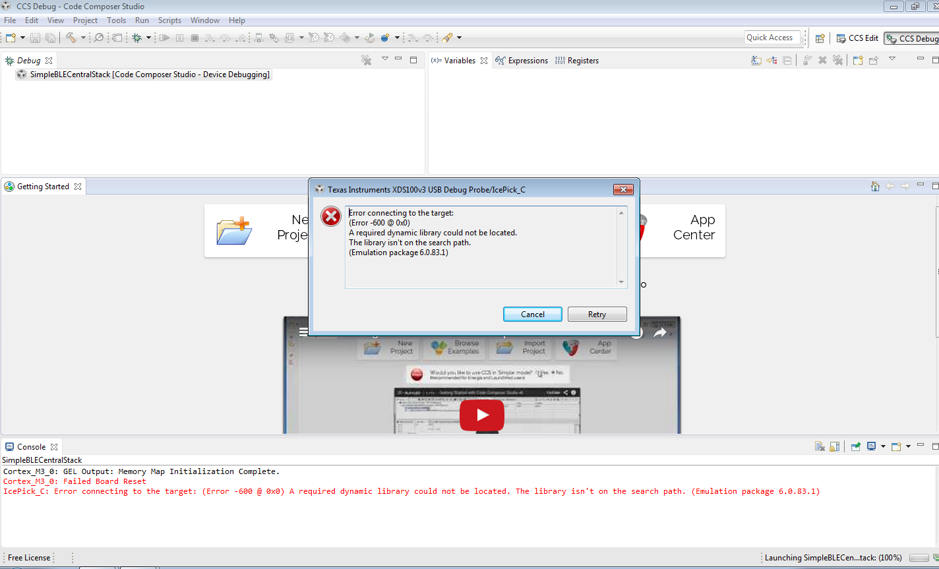Open the Project menu
This screenshot has height=569, width=939.
coord(85,20)
